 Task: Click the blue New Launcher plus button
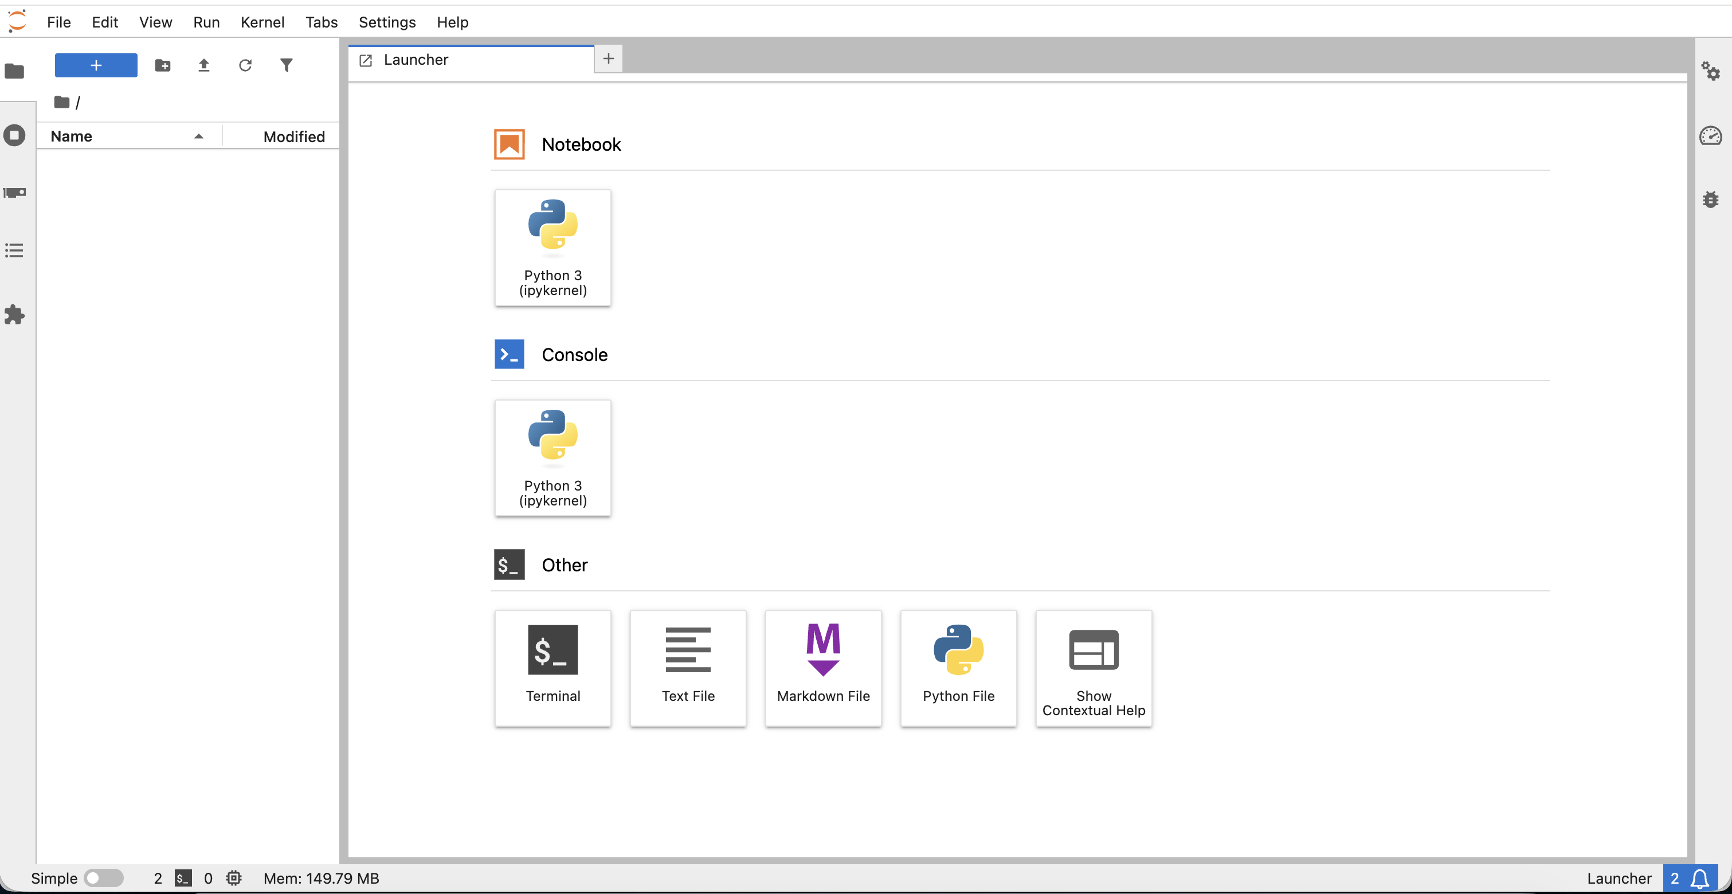pyautogui.click(x=96, y=65)
